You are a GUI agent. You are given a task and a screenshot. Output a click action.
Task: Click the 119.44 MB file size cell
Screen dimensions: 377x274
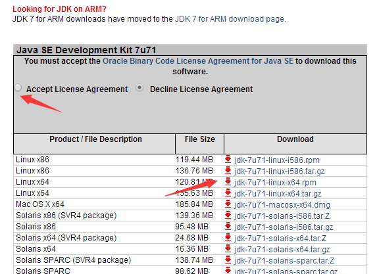pos(194,160)
